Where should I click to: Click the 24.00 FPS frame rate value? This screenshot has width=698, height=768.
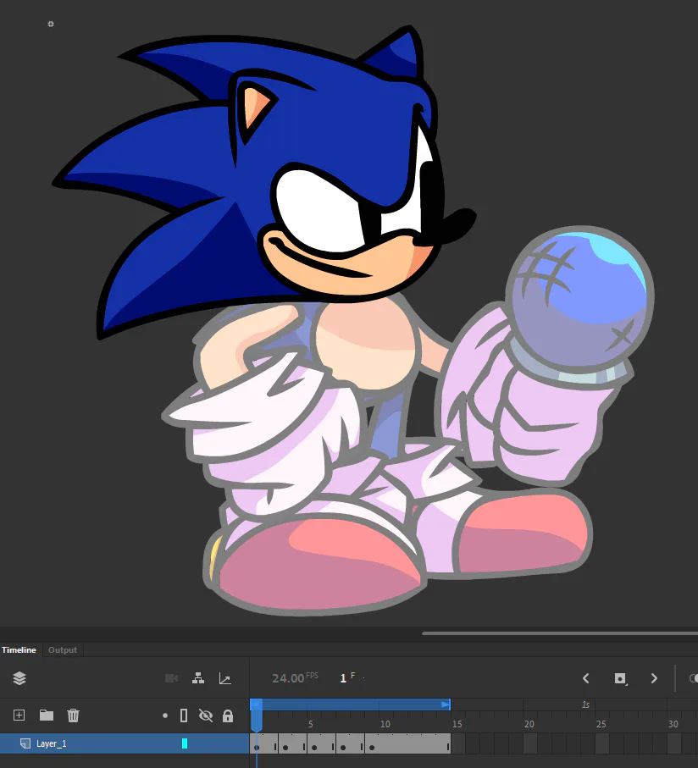click(x=295, y=678)
